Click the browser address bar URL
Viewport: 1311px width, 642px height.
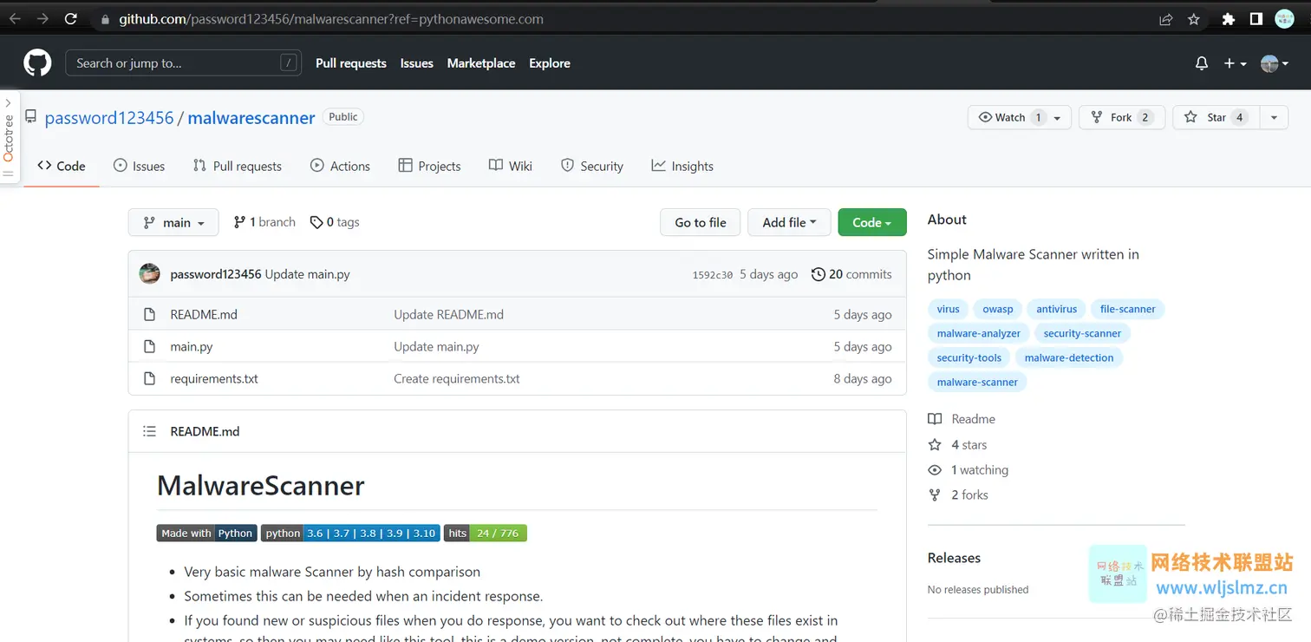pos(331,19)
